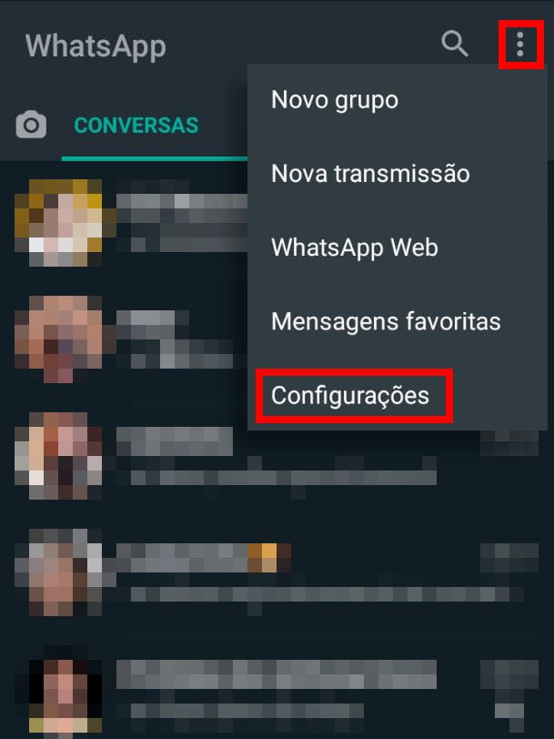Open first chat's profile picture
The image size is (554, 739).
click(59, 222)
